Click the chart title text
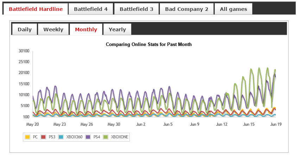Viewport: 297px width, 157px height. (x=148, y=45)
